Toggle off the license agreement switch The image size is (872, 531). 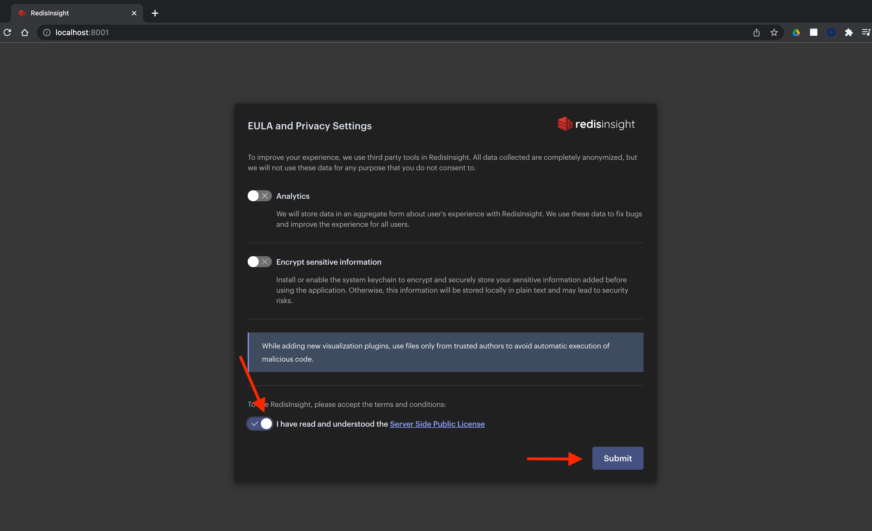[x=260, y=424]
